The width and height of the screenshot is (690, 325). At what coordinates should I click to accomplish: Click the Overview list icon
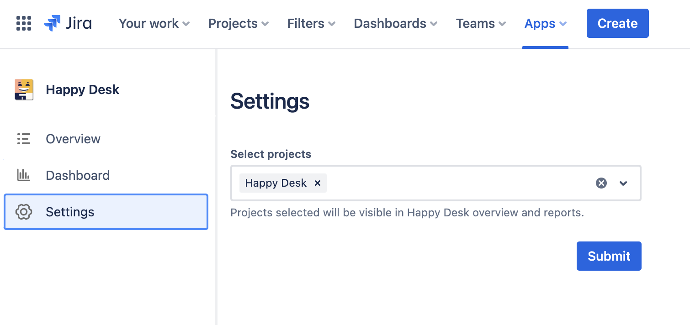click(23, 139)
